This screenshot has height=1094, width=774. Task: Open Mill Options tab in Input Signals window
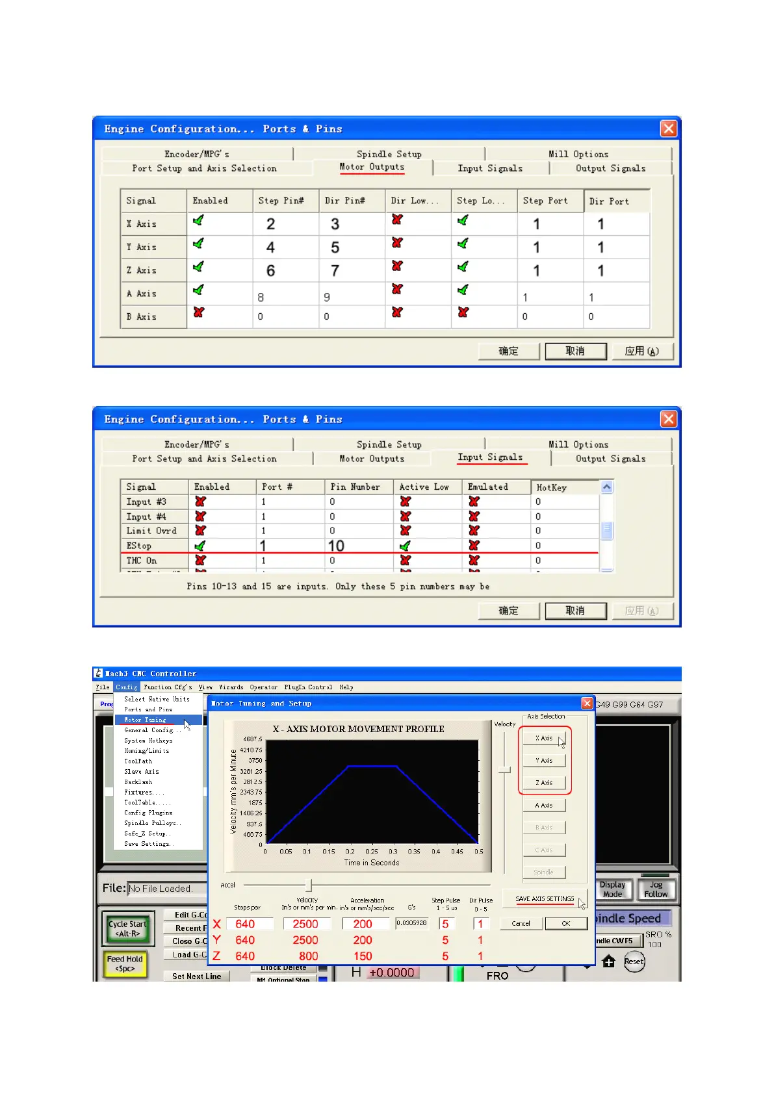point(578,444)
